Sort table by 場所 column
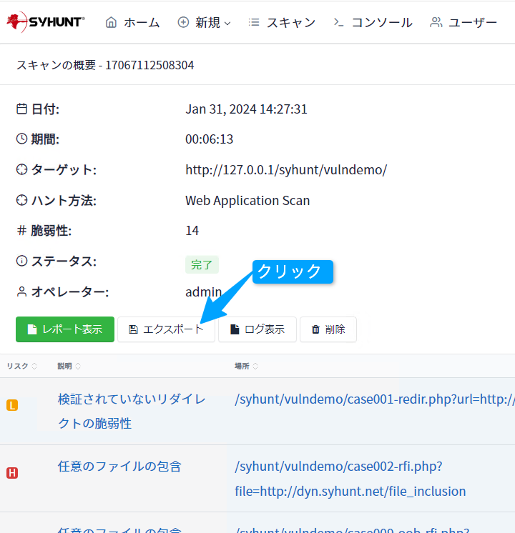515x533 pixels. (246, 366)
